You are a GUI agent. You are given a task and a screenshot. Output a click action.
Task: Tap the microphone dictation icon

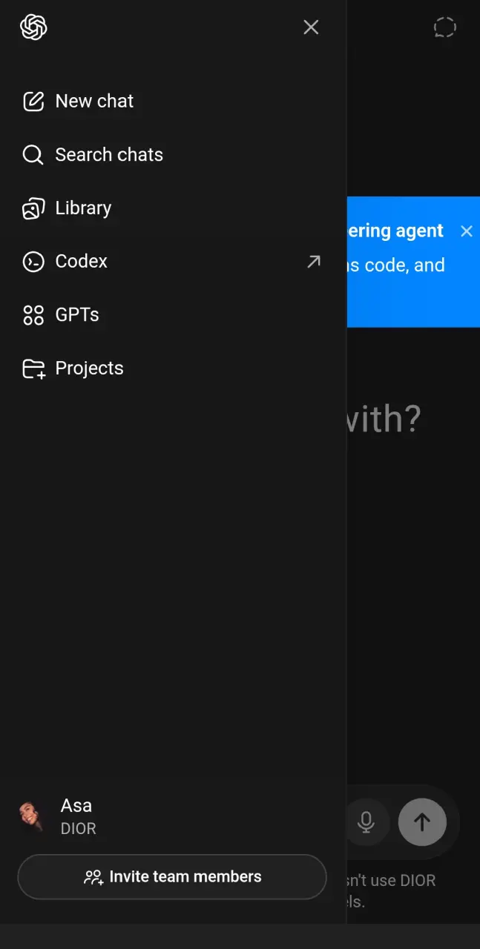coord(366,821)
